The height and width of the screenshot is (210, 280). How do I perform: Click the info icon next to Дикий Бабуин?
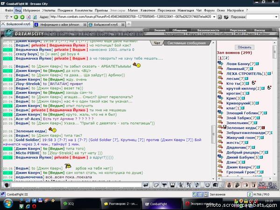coord(261,157)
